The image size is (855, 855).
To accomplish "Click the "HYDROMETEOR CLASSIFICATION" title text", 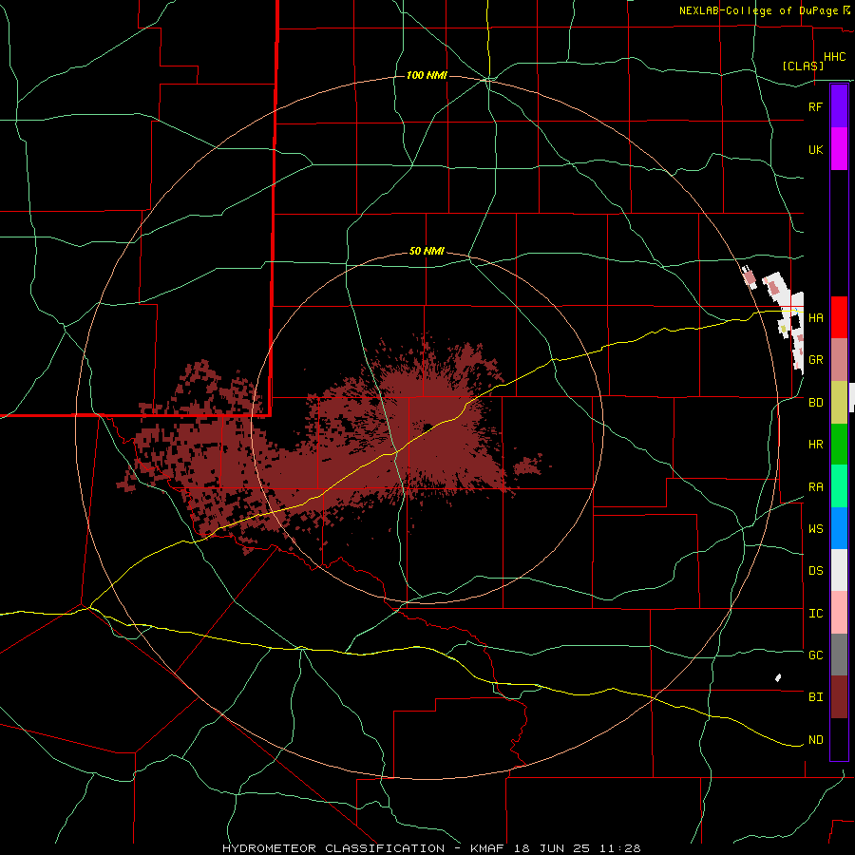I will (333, 848).
